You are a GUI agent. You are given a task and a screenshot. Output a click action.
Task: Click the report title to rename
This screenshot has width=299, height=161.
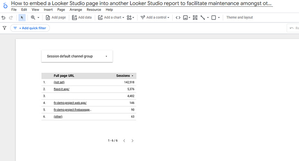(142, 3)
